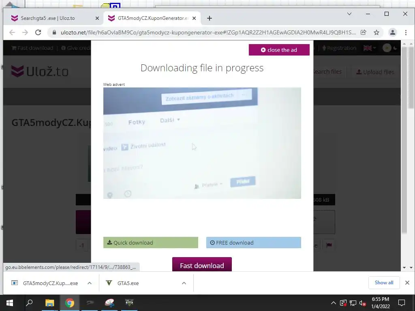
Task: Share this page from the address bar
Action: [364, 32]
